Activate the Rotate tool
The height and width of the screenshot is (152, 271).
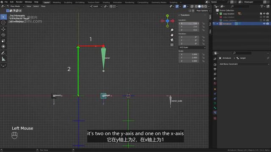pyautogui.click(x=3, y=35)
